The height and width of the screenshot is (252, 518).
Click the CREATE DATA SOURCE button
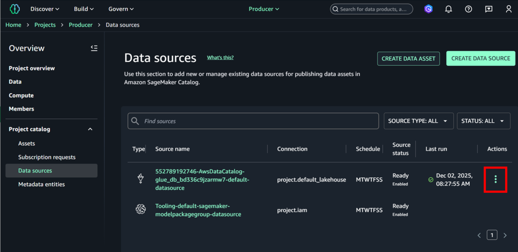(481, 58)
